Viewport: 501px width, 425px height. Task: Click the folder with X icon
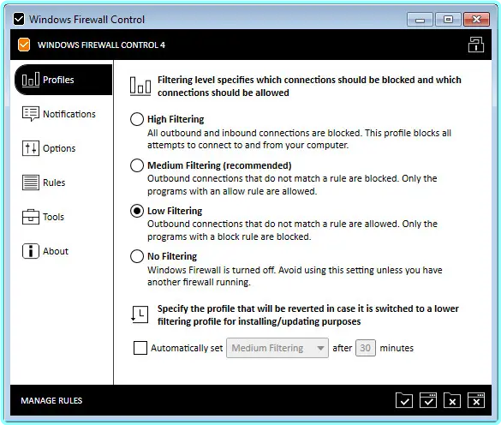pyautogui.click(x=452, y=400)
